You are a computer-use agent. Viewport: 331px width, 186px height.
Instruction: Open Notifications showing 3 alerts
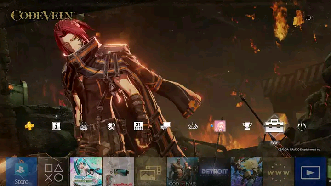click(57, 126)
